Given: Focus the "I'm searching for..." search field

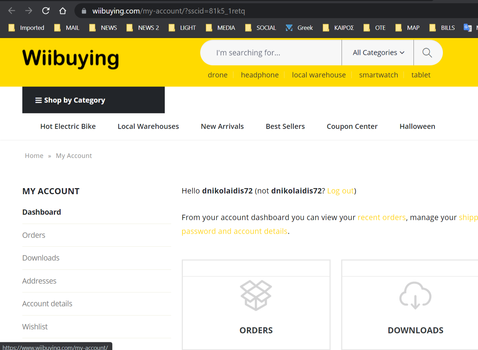Looking at the screenshot, I should click(271, 52).
